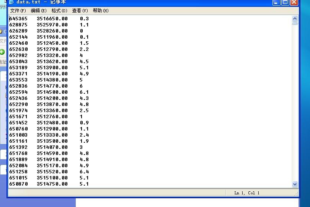
Task: Click the value 3514190.00
Action: (52, 74)
